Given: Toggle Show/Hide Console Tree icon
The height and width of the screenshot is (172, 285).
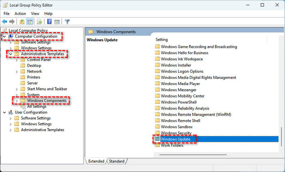Looking at the screenshot, I should pos(30,22).
